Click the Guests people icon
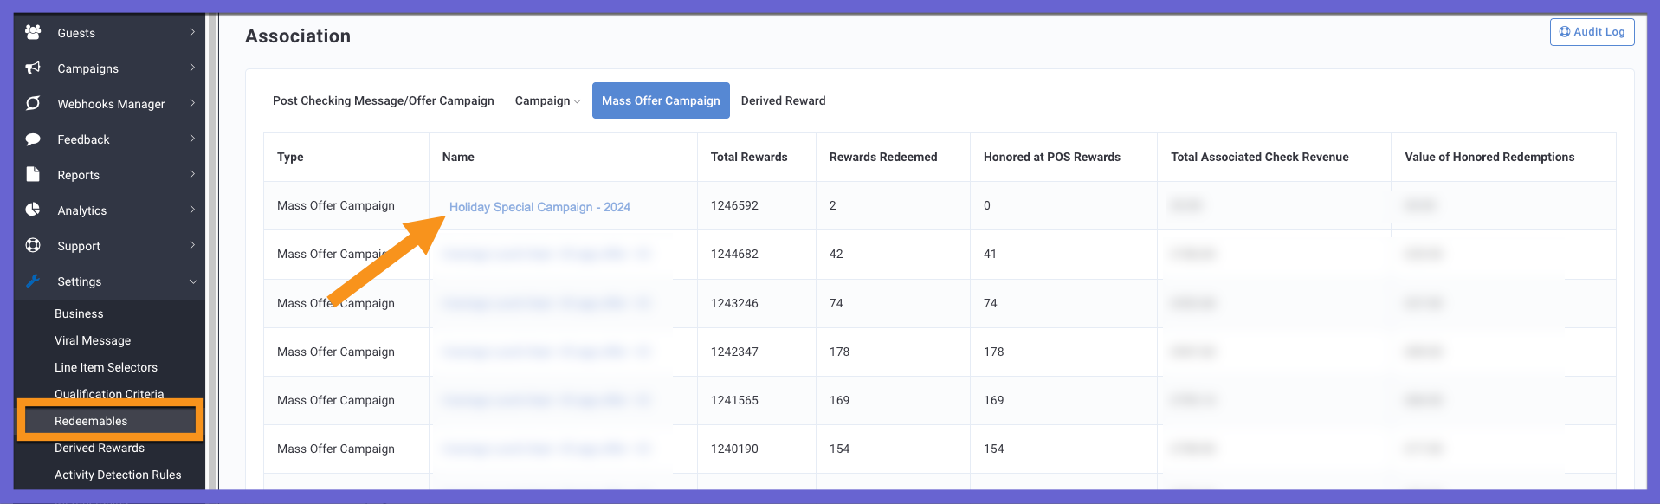The image size is (1660, 504). [x=33, y=32]
